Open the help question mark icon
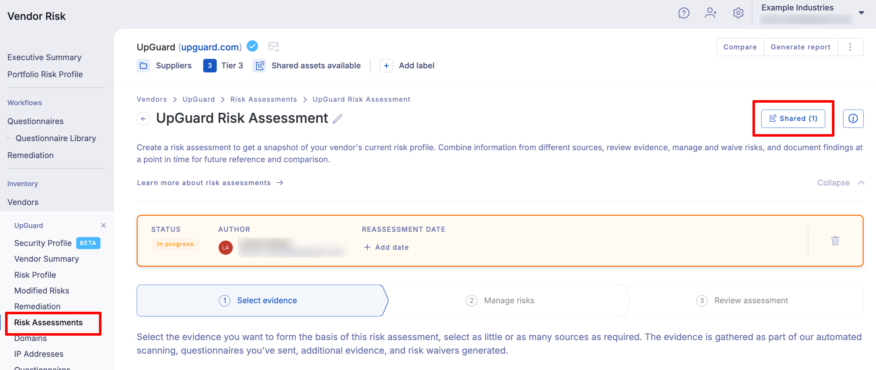876x370 pixels. pos(683,13)
